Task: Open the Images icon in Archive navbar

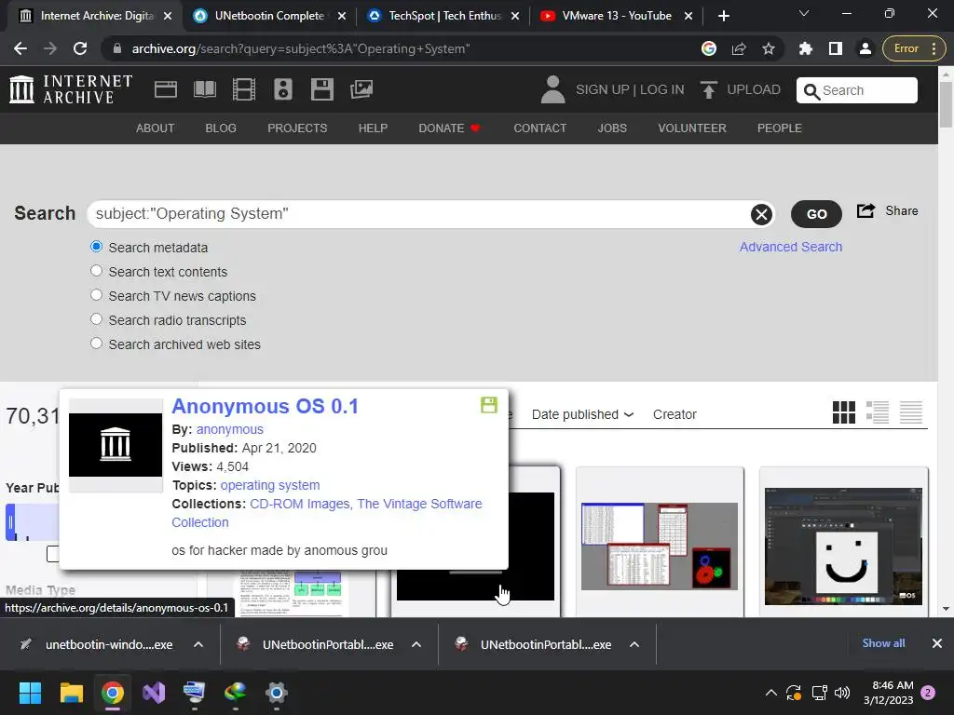Action: [361, 89]
